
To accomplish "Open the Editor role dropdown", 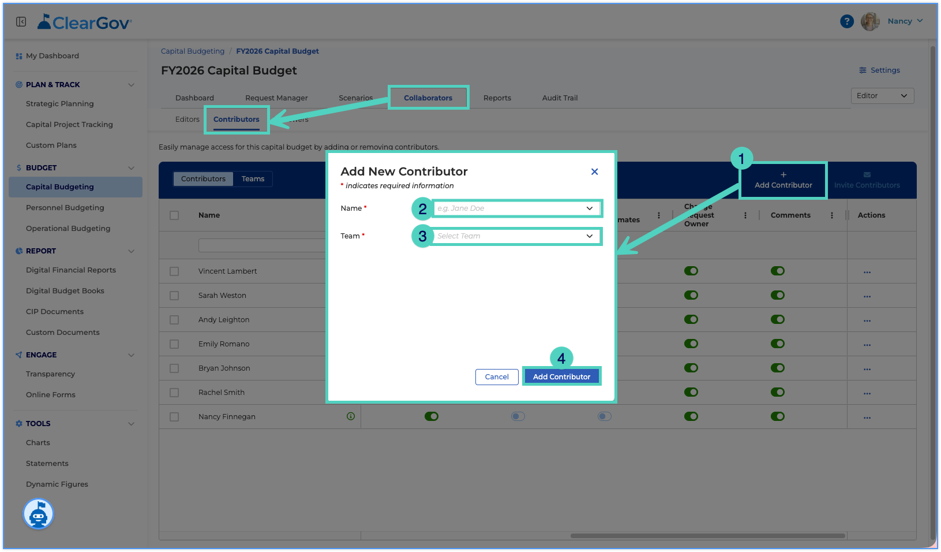I will (x=882, y=96).
